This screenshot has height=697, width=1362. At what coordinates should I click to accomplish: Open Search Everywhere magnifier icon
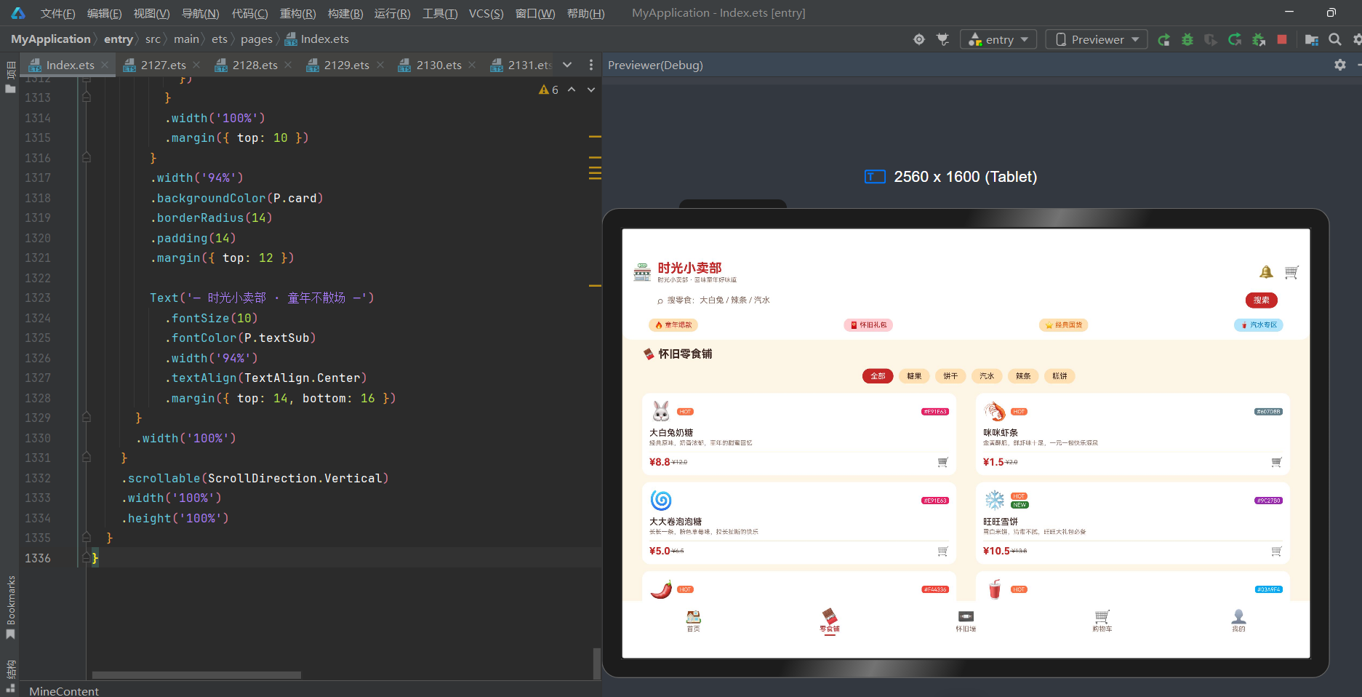coord(1335,39)
